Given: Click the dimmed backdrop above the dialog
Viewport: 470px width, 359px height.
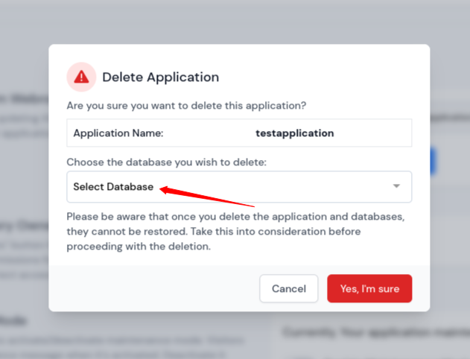Looking at the screenshot, I should coord(235,21).
